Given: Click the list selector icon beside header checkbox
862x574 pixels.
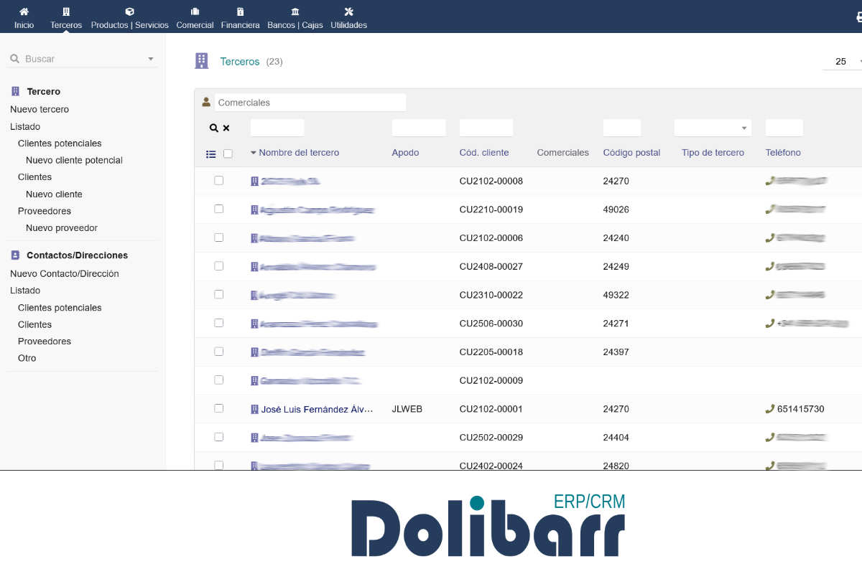Looking at the screenshot, I should point(211,154).
